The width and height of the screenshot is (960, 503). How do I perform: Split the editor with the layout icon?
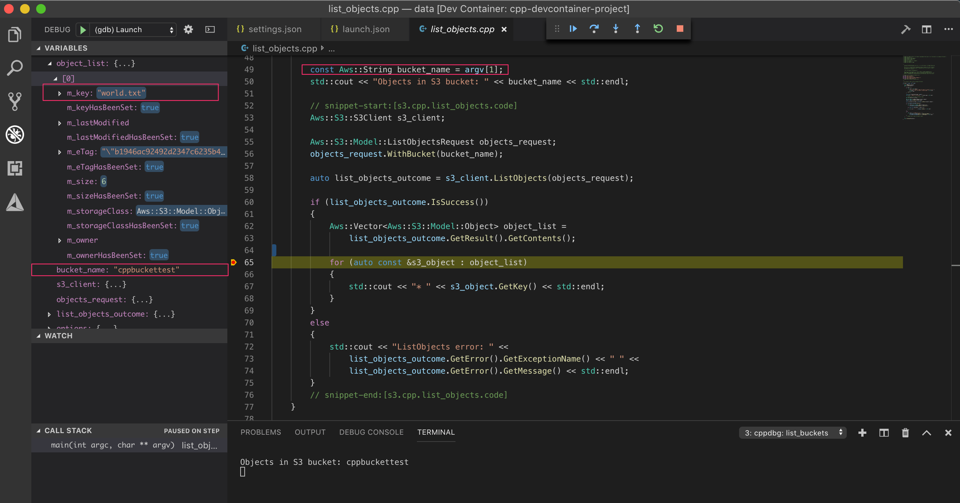click(x=927, y=29)
